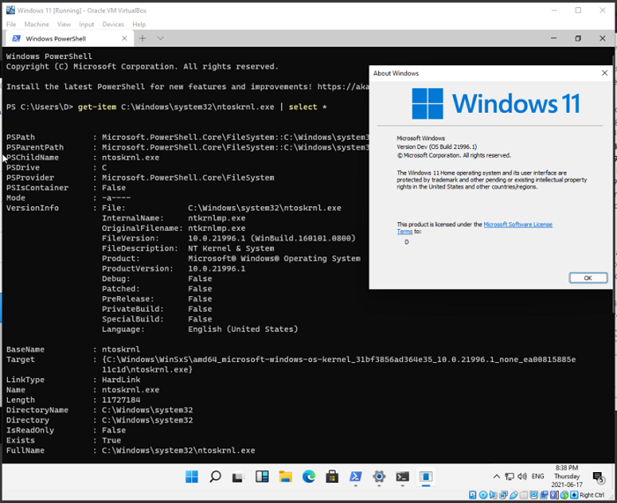Click the taskbar Search icon
Viewport: 617px width, 503px height.
click(215, 477)
